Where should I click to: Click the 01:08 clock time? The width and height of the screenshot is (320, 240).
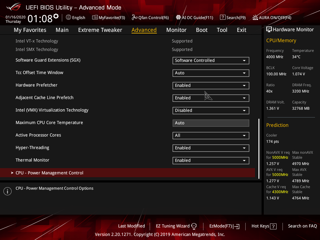point(40,19)
